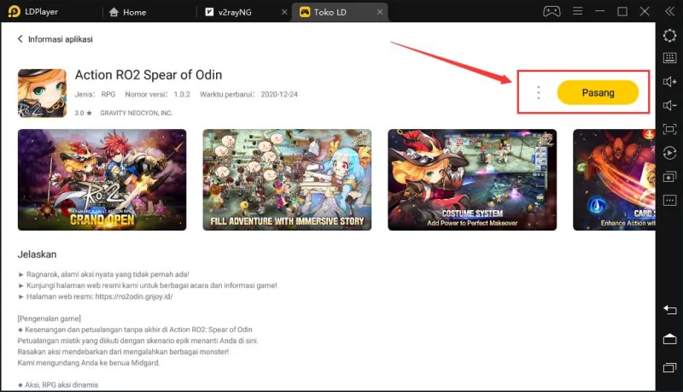Image resolution: width=683 pixels, height=392 pixels.
Task: Open the LDPlayer hamburger menu
Action: tap(578, 11)
